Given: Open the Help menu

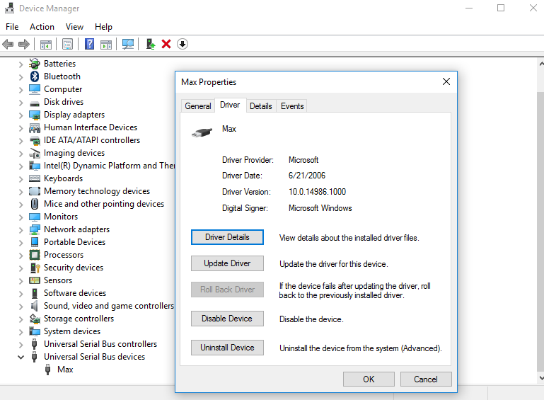Looking at the screenshot, I should click(103, 27).
